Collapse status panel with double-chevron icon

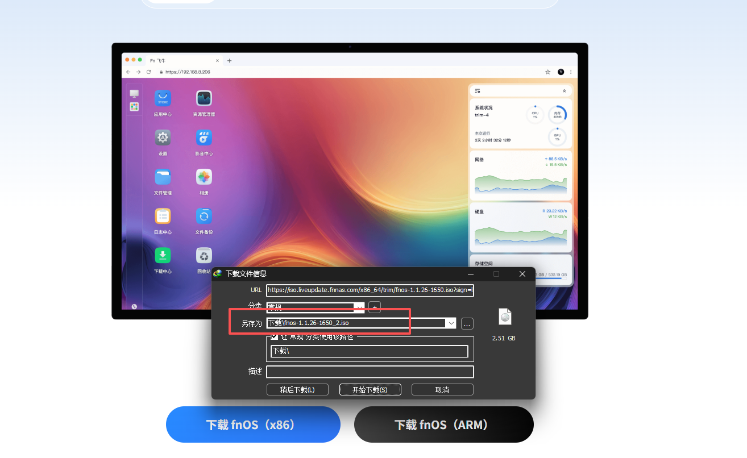565,91
